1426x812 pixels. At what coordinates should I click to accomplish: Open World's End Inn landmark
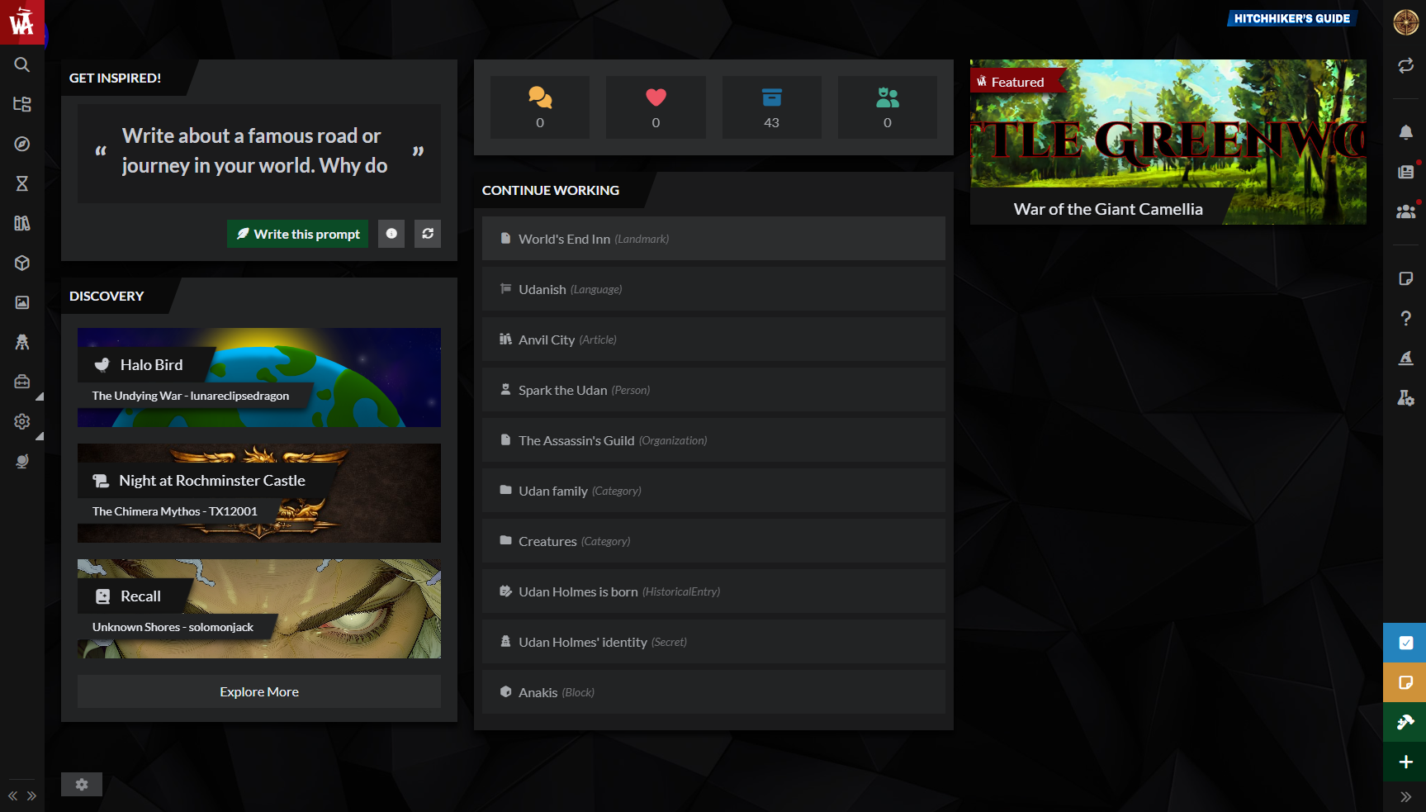coord(713,239)
